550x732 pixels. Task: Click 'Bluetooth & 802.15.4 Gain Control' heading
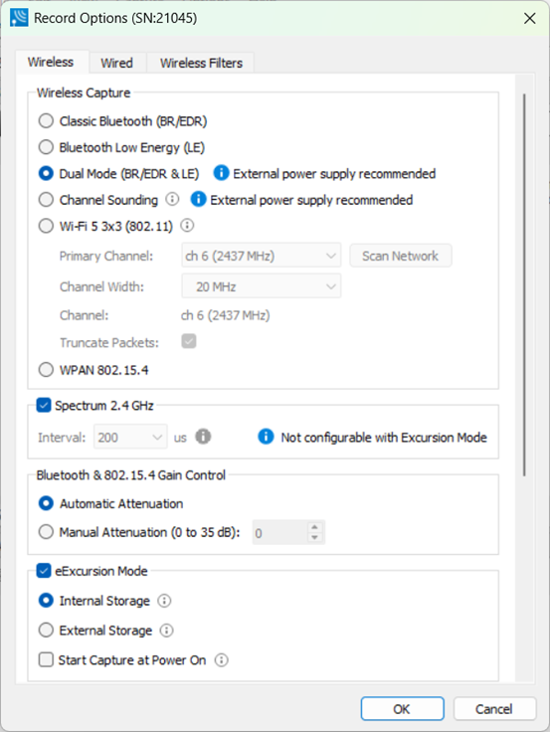click(131, 475)
